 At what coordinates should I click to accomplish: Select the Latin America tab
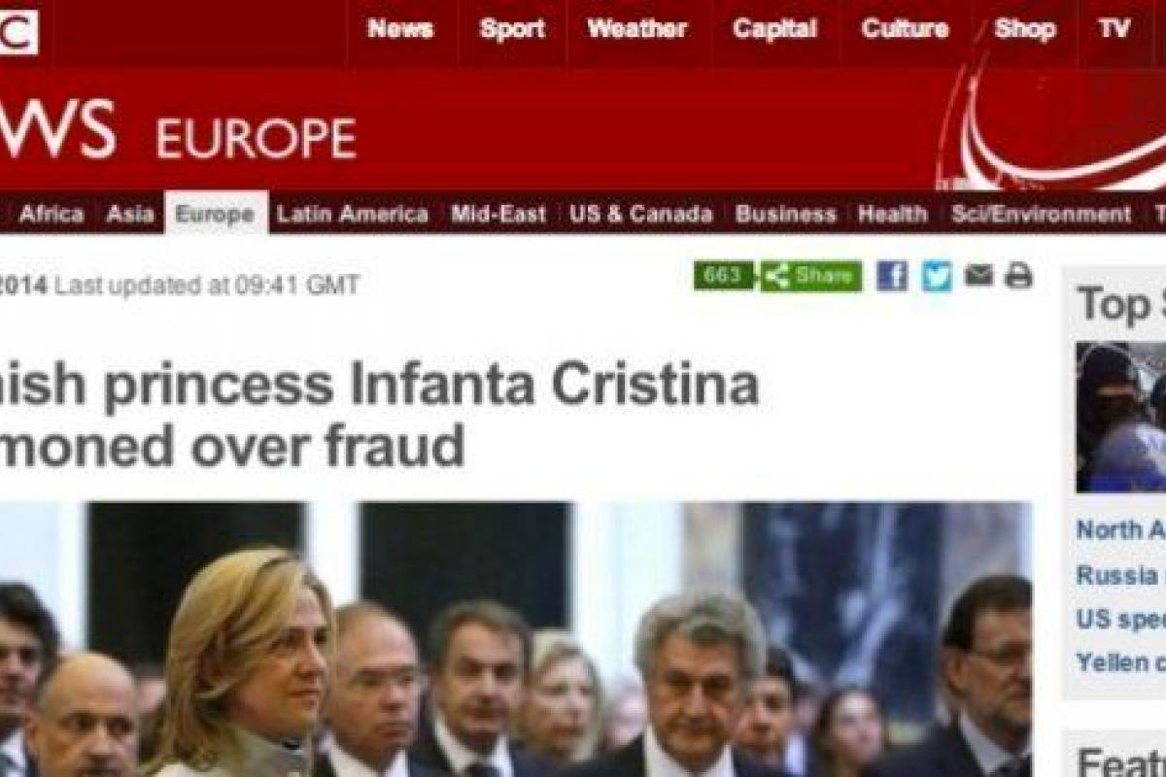click(x=353, y=214)
